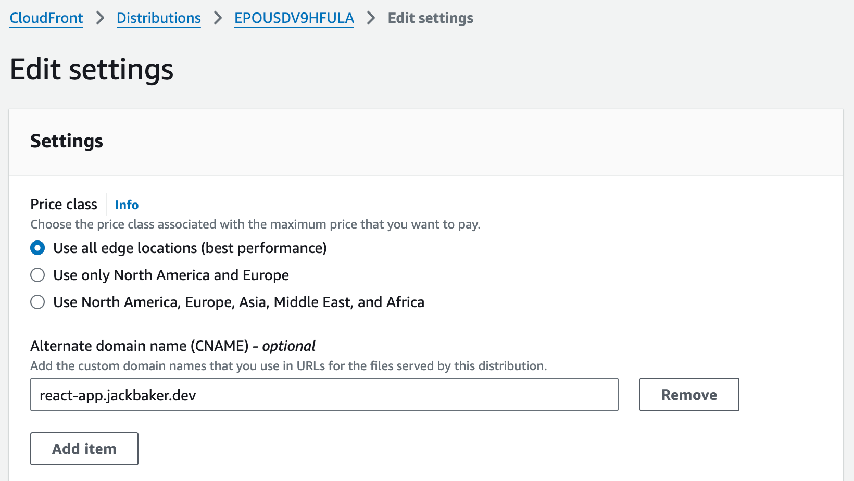Click the Price class label
The image size is (854, 481).
(x=64, y=205)
